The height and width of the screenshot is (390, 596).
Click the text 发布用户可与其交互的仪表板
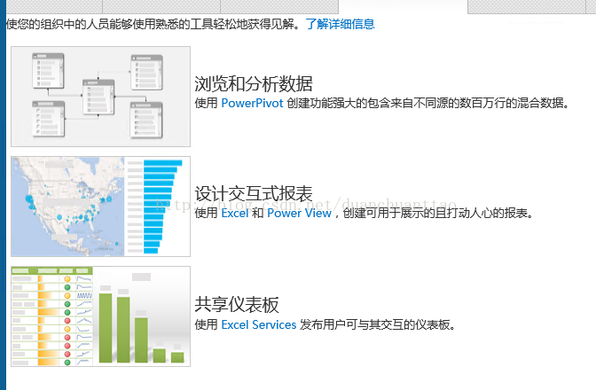[x=378, y=325]
